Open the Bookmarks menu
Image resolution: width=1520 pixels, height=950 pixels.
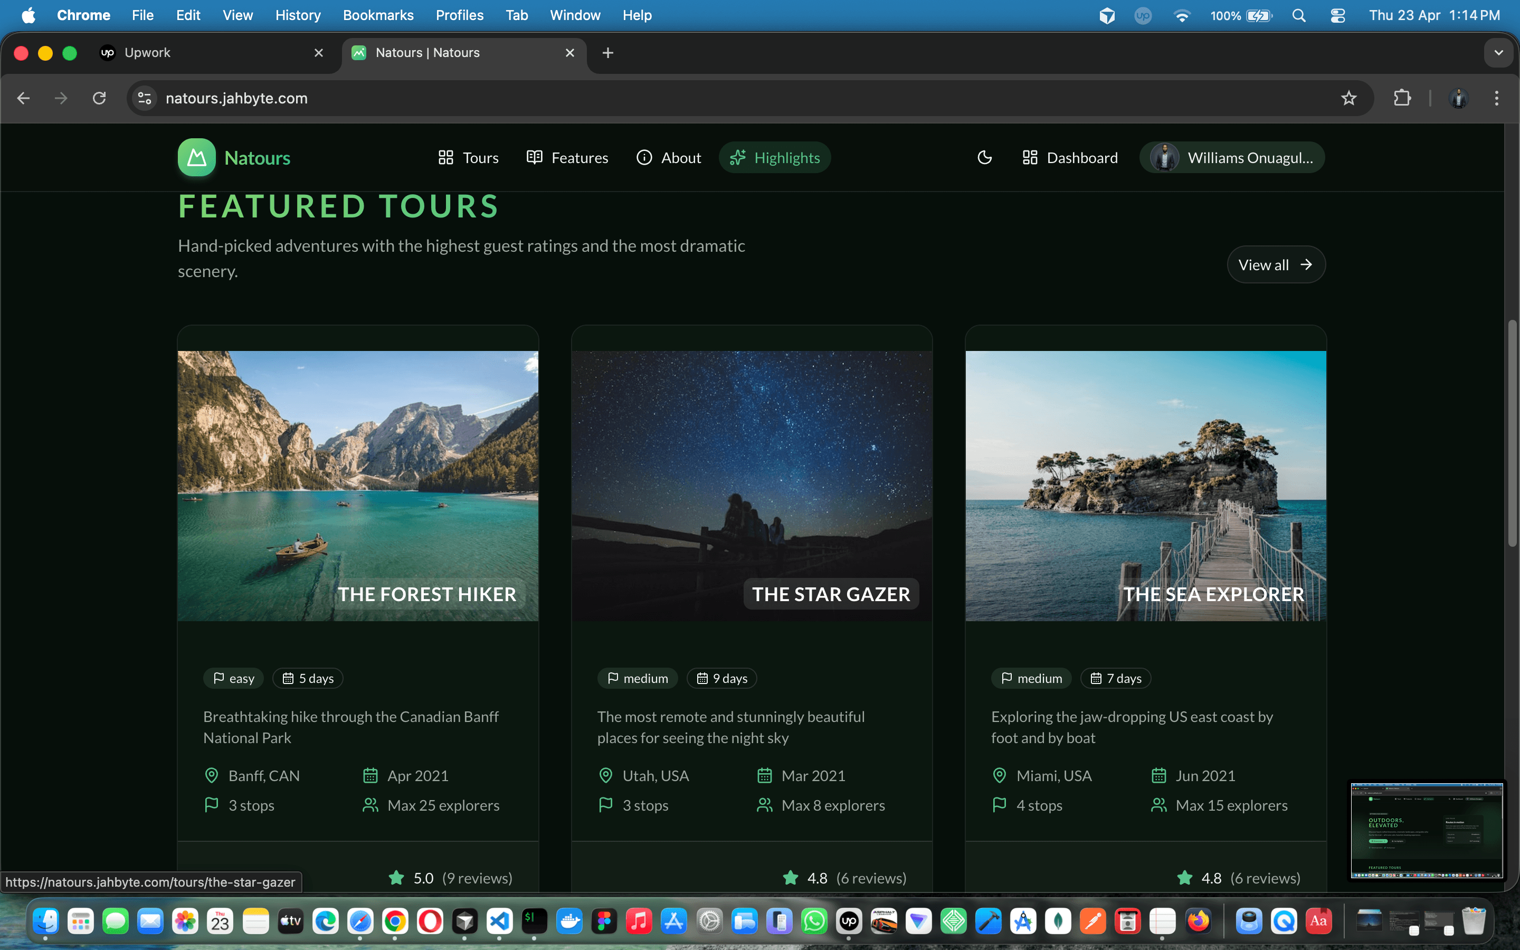click(378, 15)
